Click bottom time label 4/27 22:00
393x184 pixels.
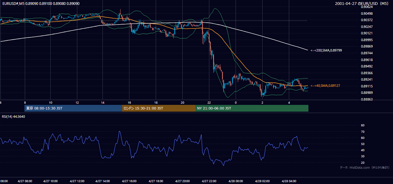click(209, 181)
